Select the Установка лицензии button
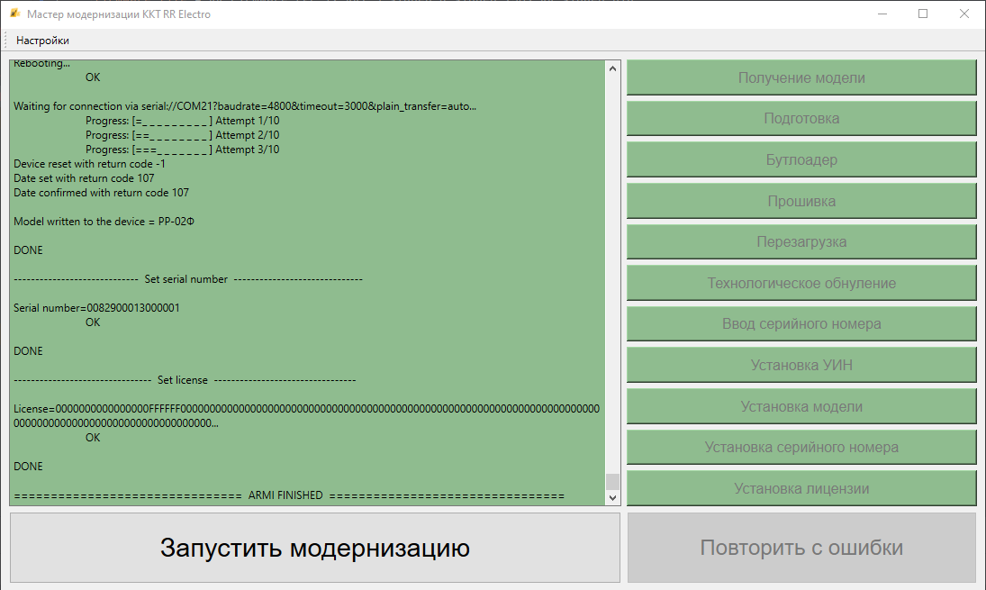The height and width of the screenshot is (590, 986). 801,489
